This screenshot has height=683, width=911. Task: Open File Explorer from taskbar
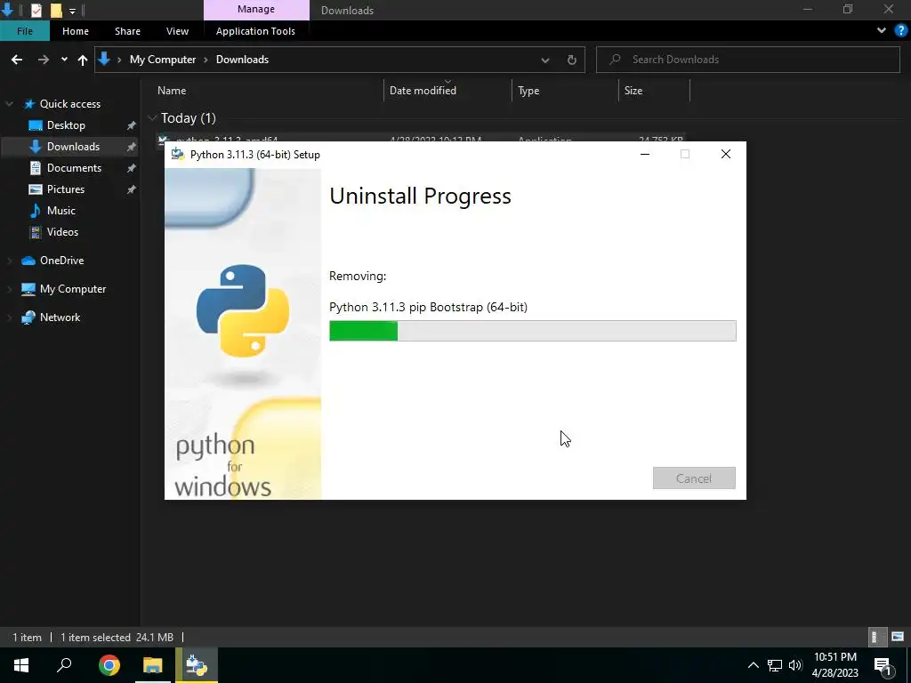(x=153, y=665)
